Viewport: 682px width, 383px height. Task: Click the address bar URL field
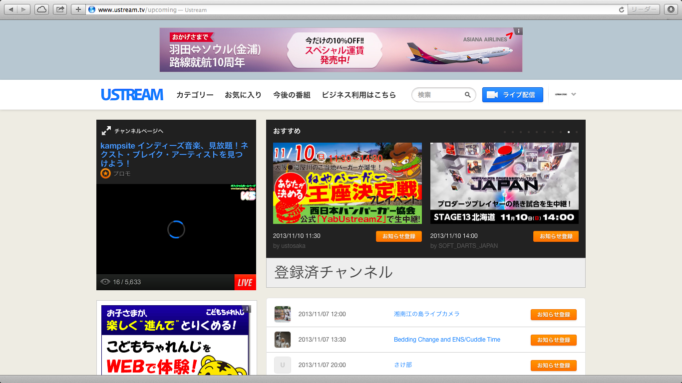[356, 9]
